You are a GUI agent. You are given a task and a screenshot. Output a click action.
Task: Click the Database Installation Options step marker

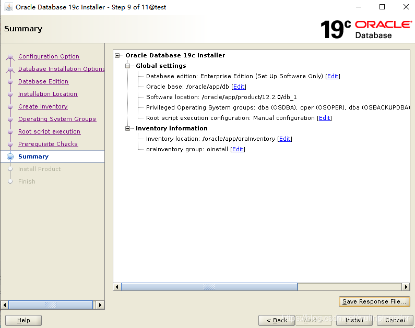click(x=10, y=69)
